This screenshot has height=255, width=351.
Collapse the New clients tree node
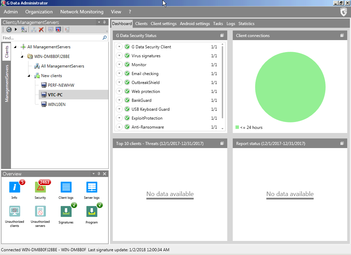30,76
